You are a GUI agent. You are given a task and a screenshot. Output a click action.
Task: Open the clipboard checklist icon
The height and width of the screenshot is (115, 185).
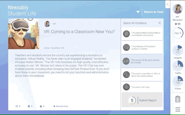pyautogui.click(x=178, y=99)
